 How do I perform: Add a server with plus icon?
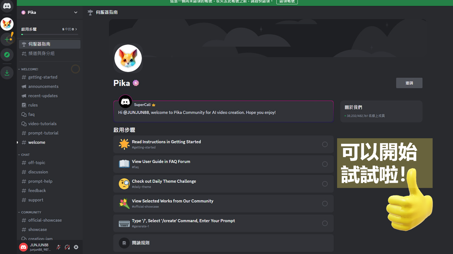point(7,39)
